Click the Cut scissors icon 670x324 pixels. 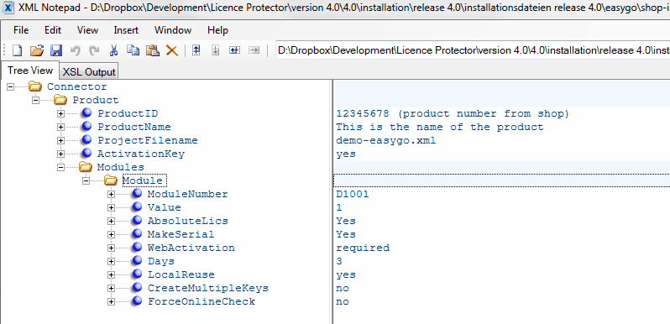pyautogui.click(x=113, y=50)
